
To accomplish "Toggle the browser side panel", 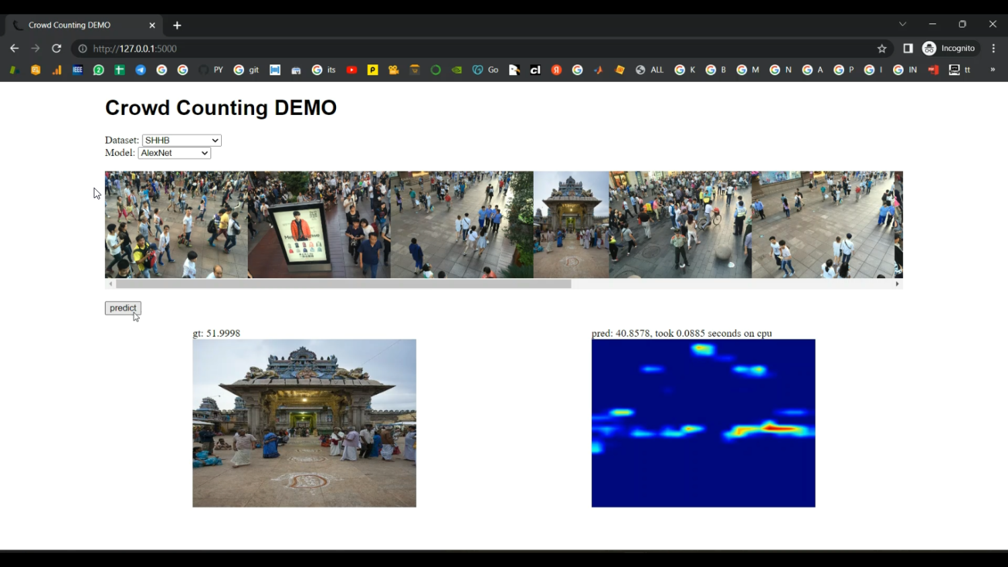I will click(x=908, y=48).
